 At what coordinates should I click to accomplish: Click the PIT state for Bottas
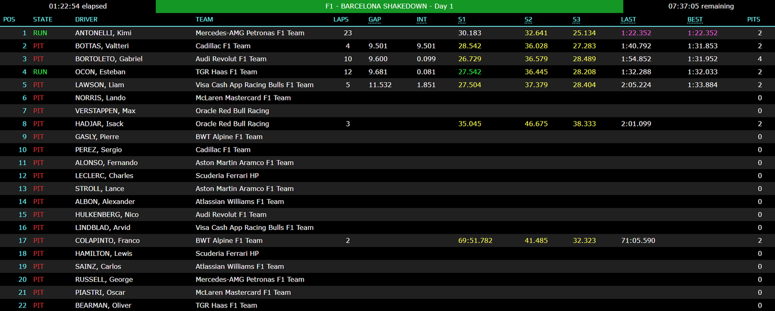39,46
